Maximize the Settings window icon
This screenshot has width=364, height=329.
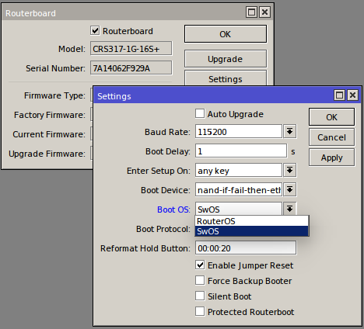click(339, 95)
